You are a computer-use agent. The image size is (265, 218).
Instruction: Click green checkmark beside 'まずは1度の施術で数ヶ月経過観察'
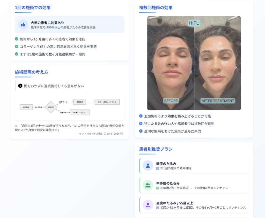(x=17, y=54)
